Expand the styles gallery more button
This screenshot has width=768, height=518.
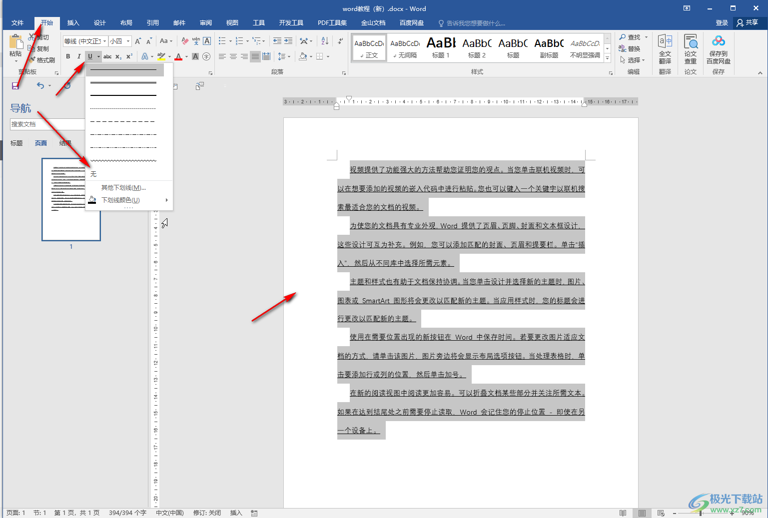tap(608, 58)
